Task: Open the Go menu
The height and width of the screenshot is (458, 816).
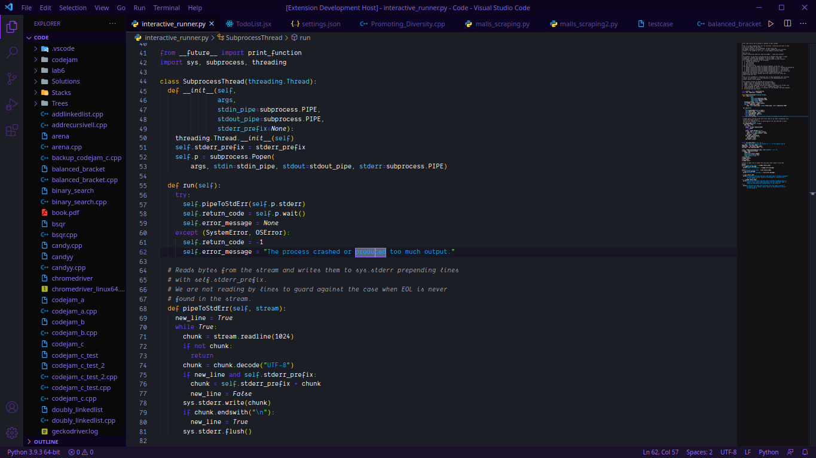Action: point(121,8)
